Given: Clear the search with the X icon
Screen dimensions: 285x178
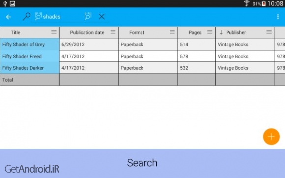Looking at the screenshot, I should click(102, 17).
